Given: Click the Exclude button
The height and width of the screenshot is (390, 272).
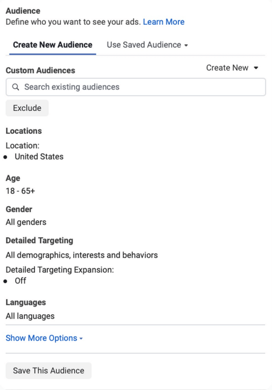Looking at the screenshot, I should tap(27, 108).
